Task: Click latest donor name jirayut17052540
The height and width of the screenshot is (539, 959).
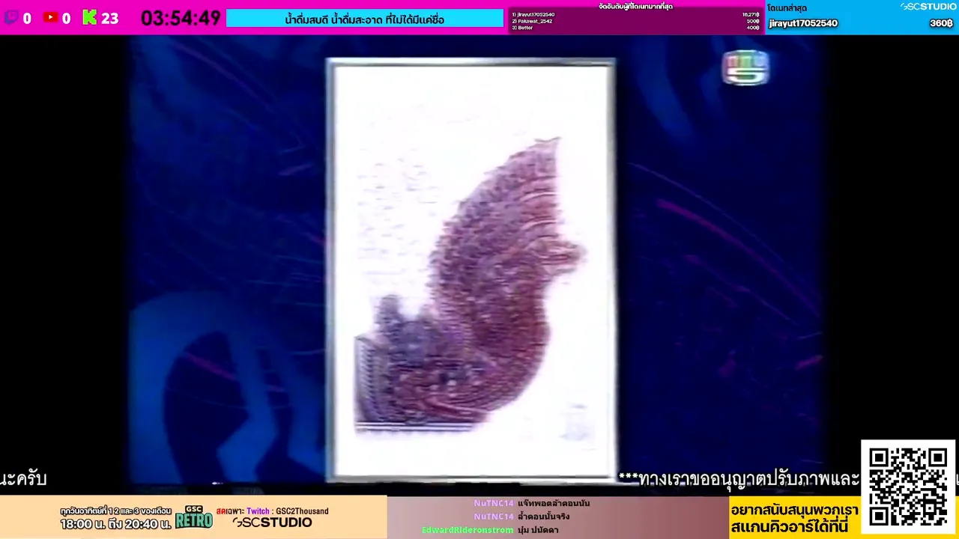Action: (x=803, y=23)
